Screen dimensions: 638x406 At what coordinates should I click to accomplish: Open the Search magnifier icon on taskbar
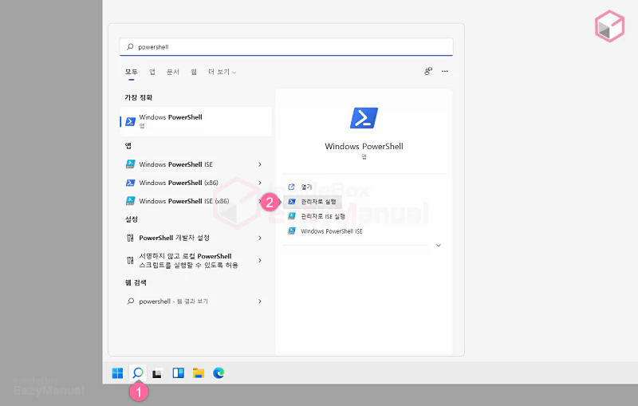tap(138, 372)
